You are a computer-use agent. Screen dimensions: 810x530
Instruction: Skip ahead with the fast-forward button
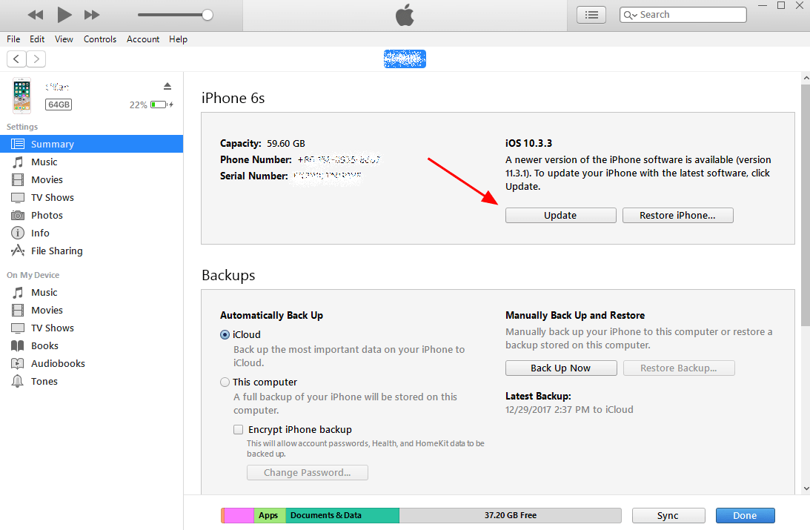coord(92,15)
